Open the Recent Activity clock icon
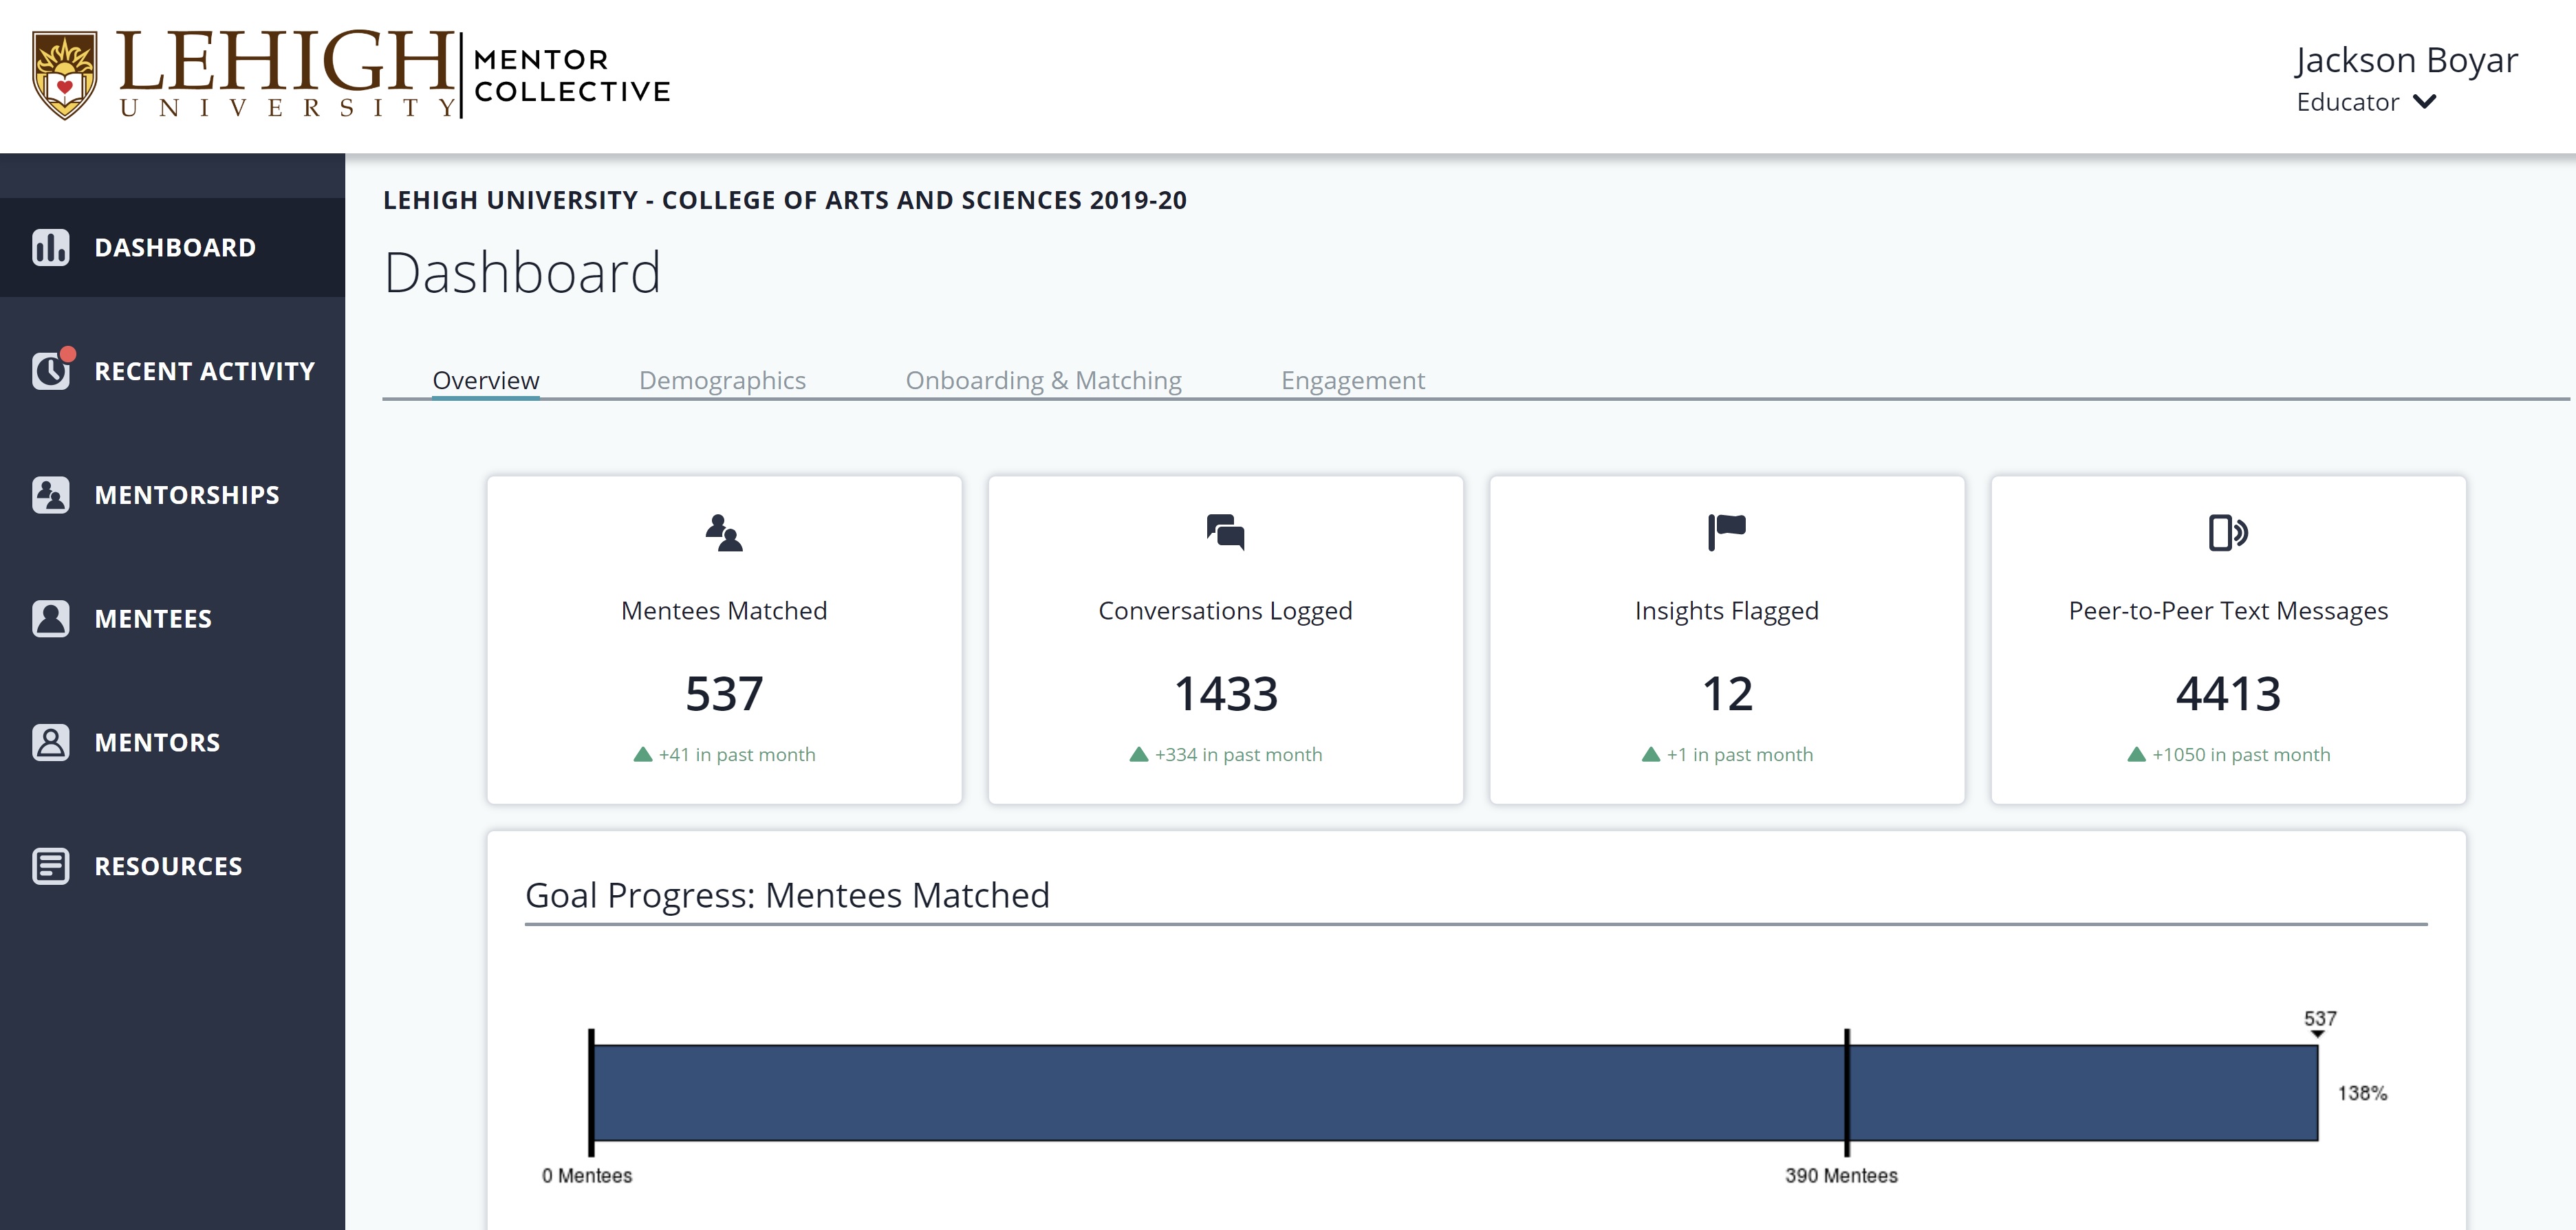2576x1230 pixels. 50,371
